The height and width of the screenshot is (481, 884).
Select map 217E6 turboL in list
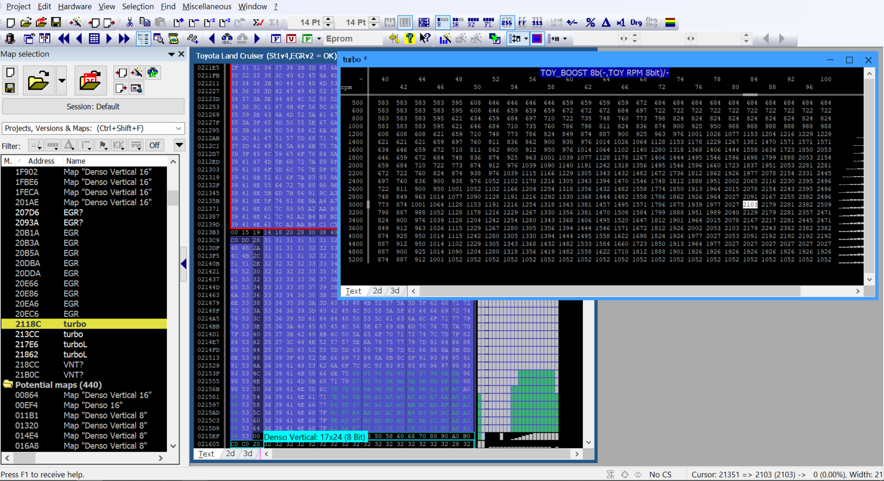[x=84, y=344]
